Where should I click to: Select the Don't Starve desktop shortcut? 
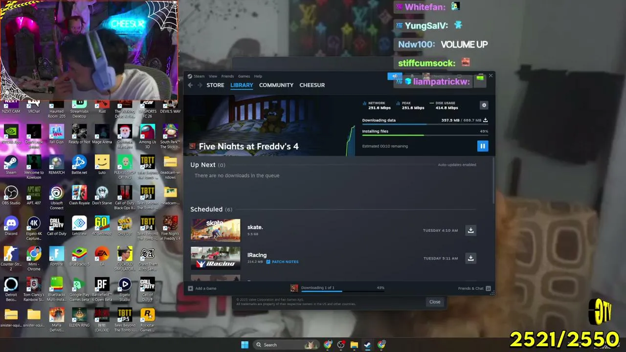tap(102, 196)
